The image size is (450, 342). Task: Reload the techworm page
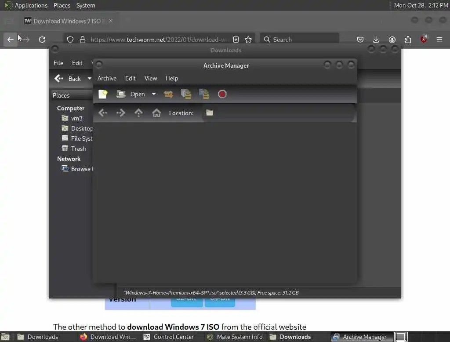(42, 39)
